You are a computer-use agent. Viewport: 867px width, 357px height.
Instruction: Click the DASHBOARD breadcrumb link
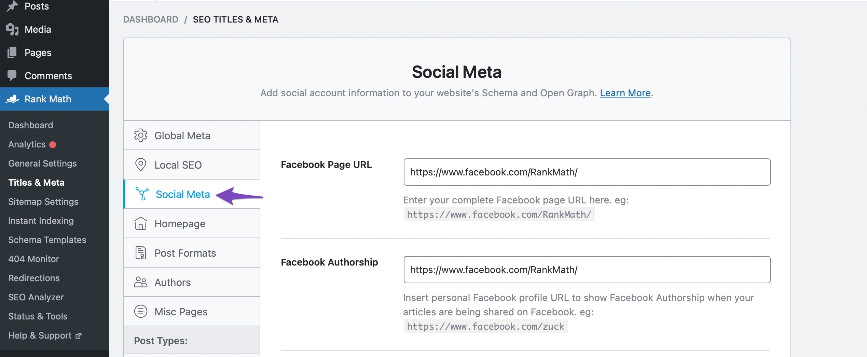[151, 19]
